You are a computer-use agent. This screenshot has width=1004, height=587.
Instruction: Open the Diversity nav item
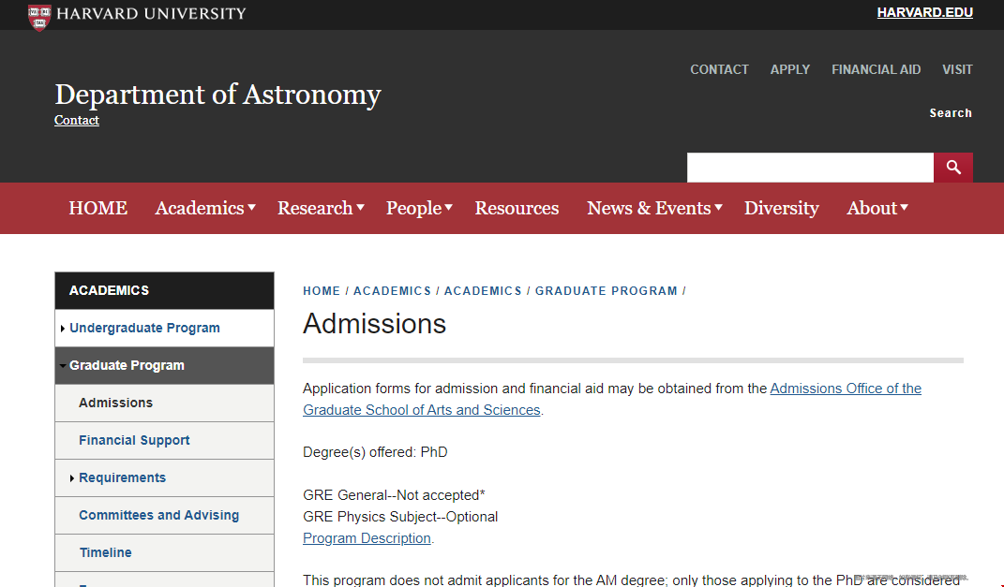(781, 208)
